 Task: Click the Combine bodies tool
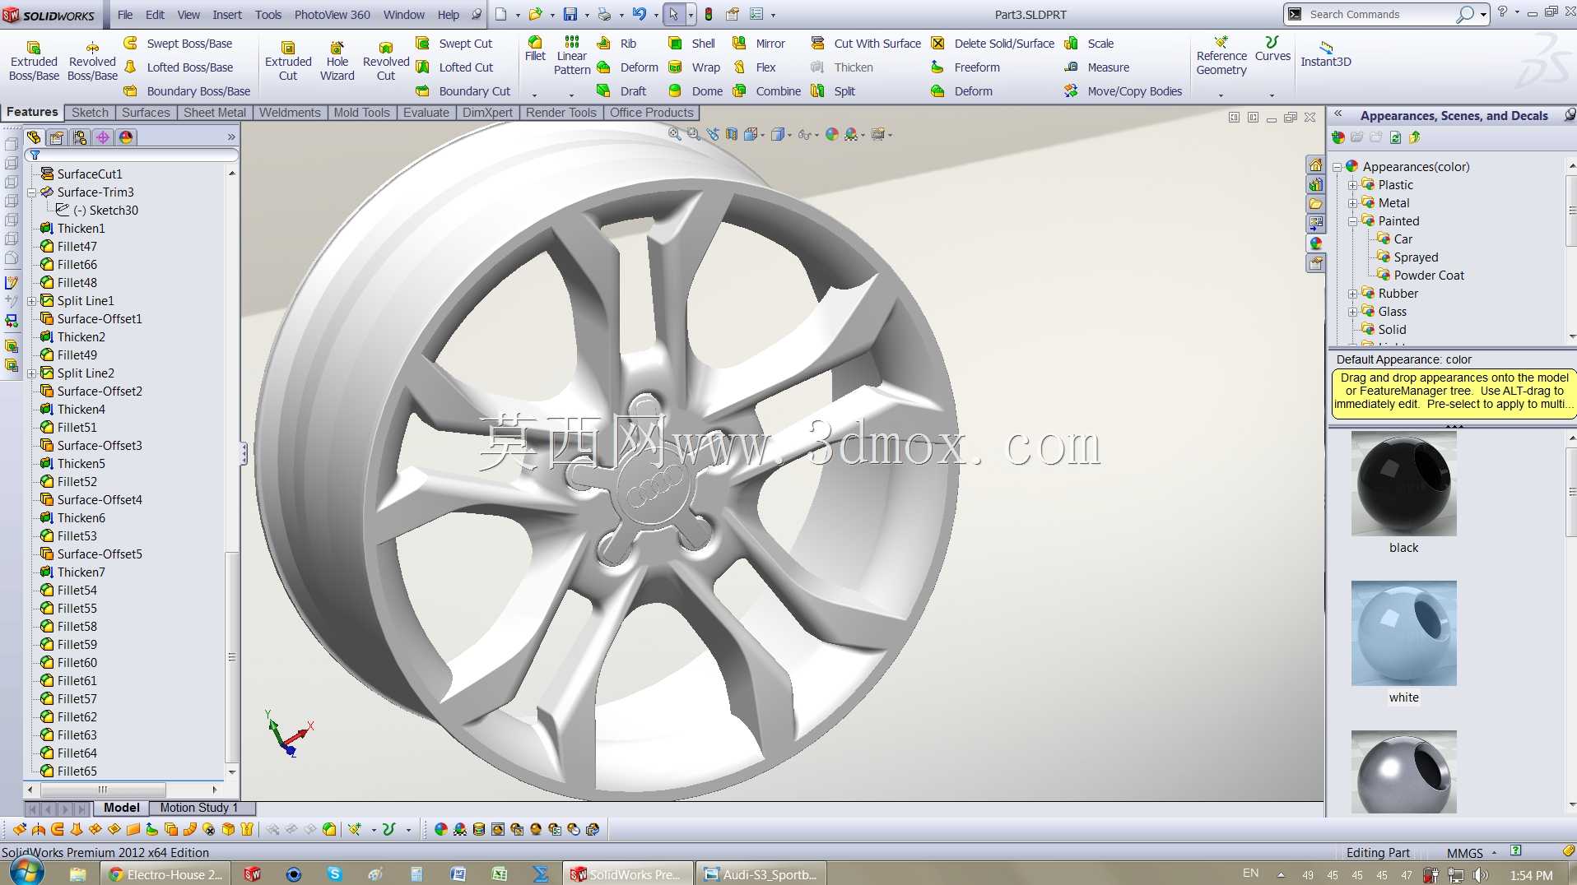766,91
